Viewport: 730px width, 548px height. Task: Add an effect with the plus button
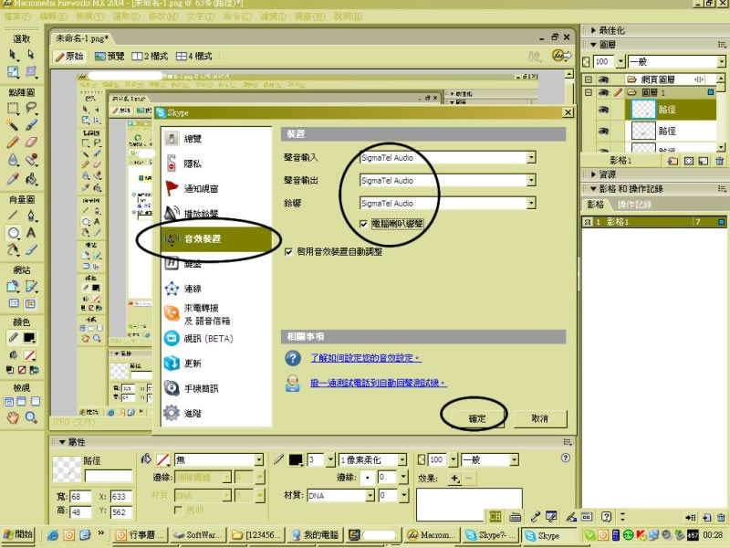pyautogui.click(x=454, y=478)
